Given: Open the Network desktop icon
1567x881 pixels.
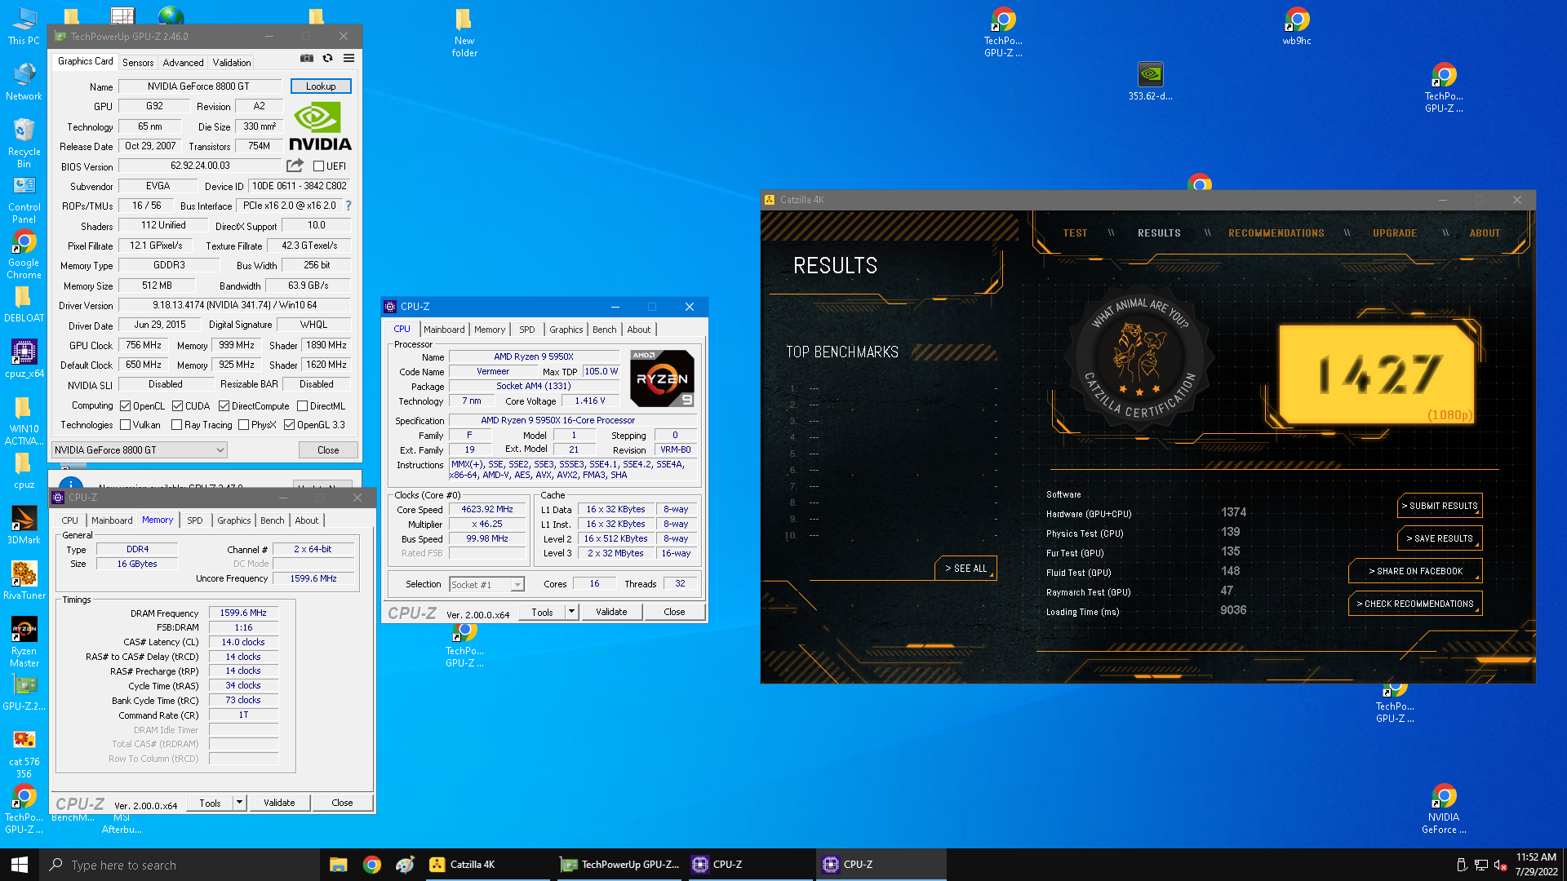Looking at the screenshot, I should pos(24,82).
